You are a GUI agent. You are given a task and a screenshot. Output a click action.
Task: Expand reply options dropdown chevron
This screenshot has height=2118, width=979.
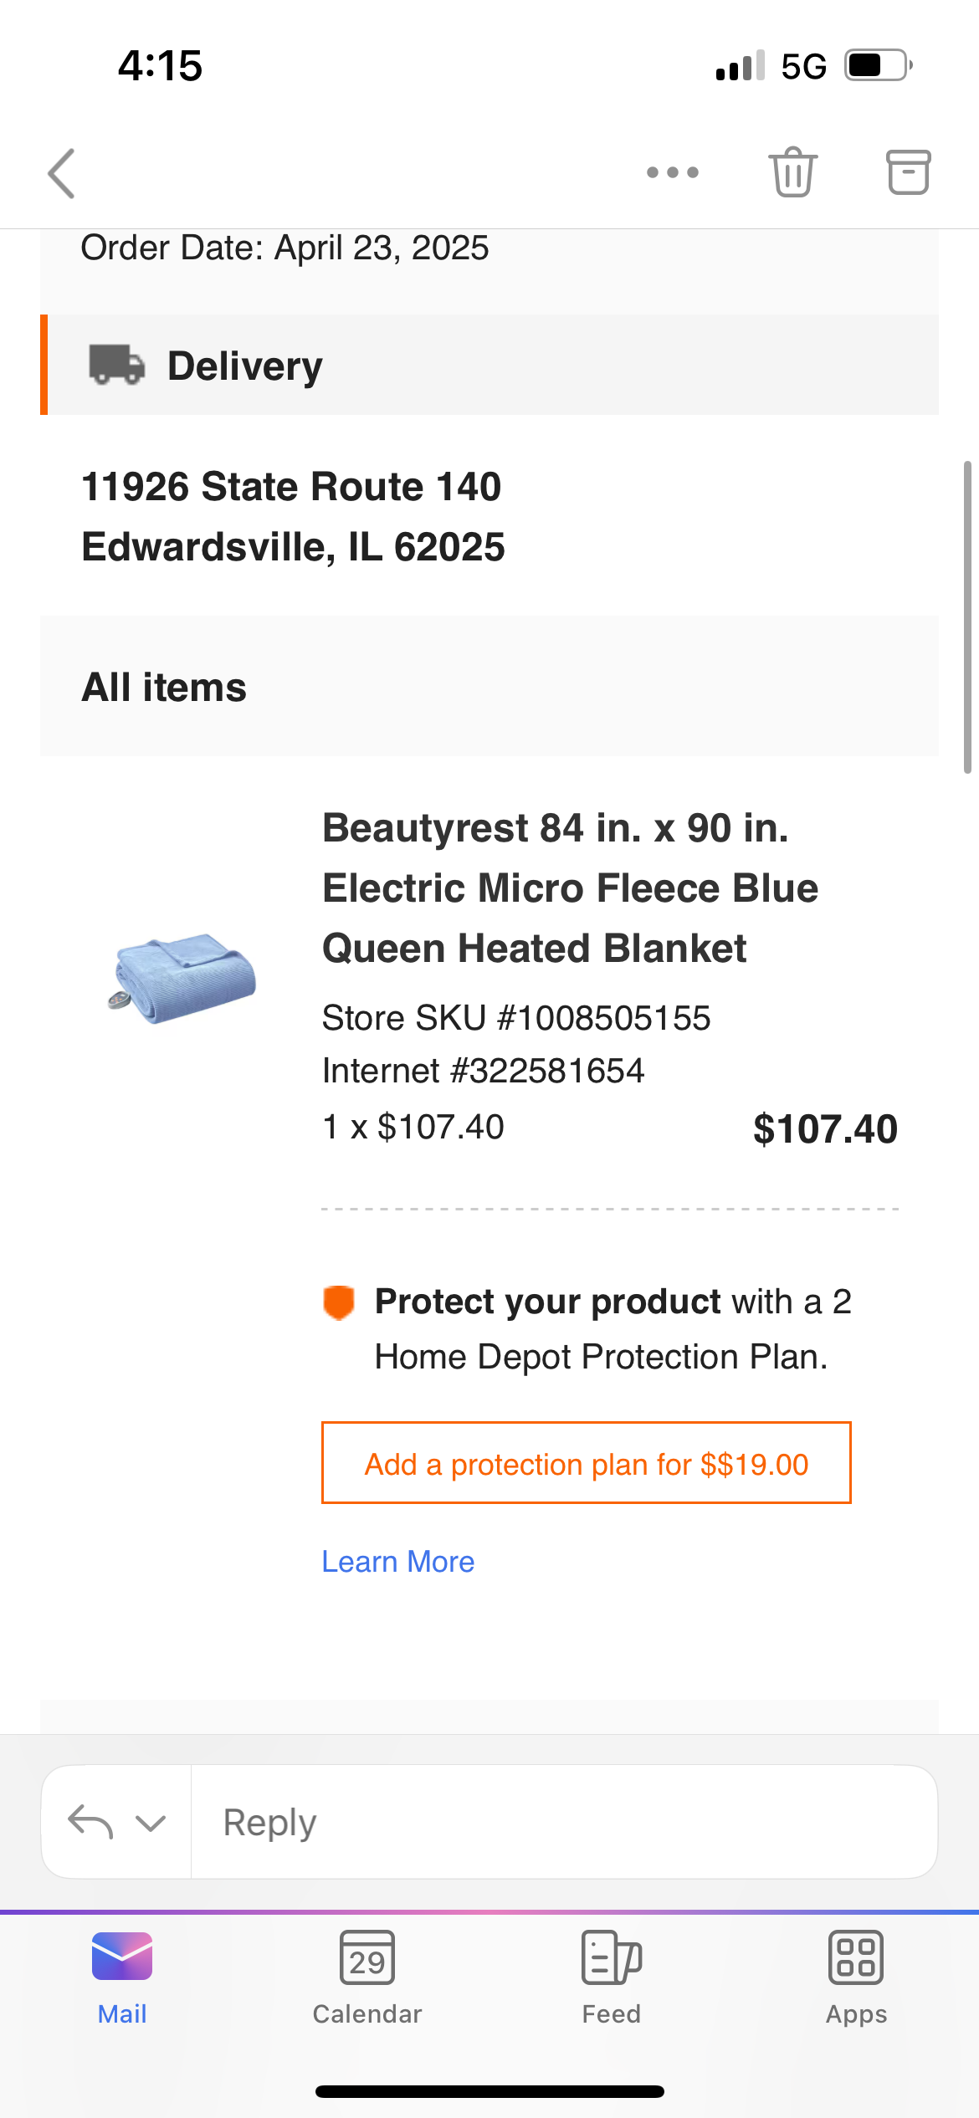click(151, 1823)
